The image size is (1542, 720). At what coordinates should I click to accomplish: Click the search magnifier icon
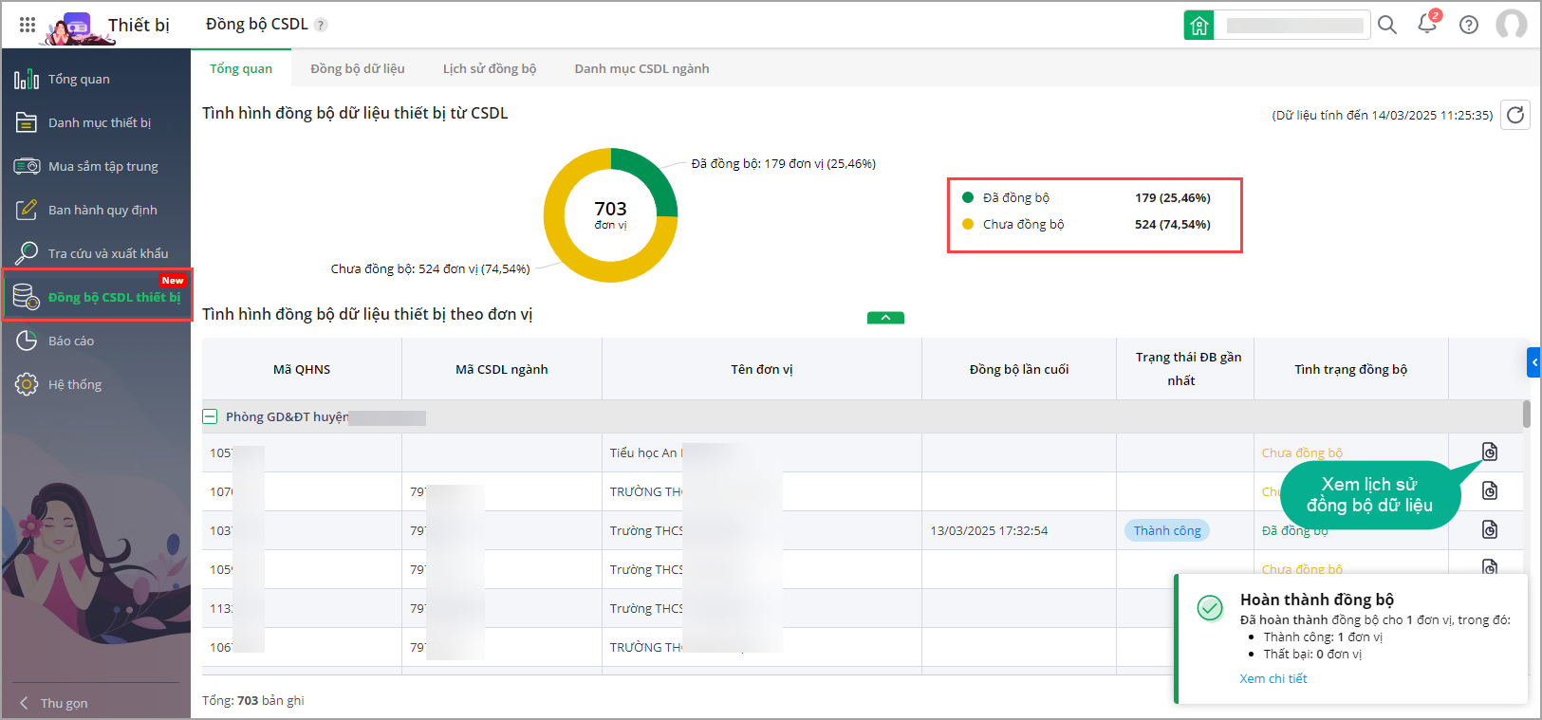pos(1387,26)
